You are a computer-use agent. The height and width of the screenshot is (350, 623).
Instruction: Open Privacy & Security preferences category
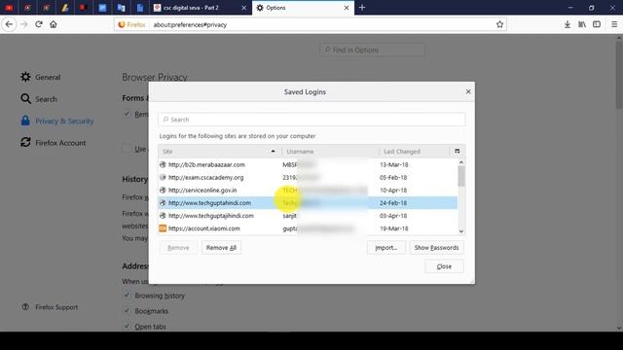pyautogui.click(x=57, y=121)
